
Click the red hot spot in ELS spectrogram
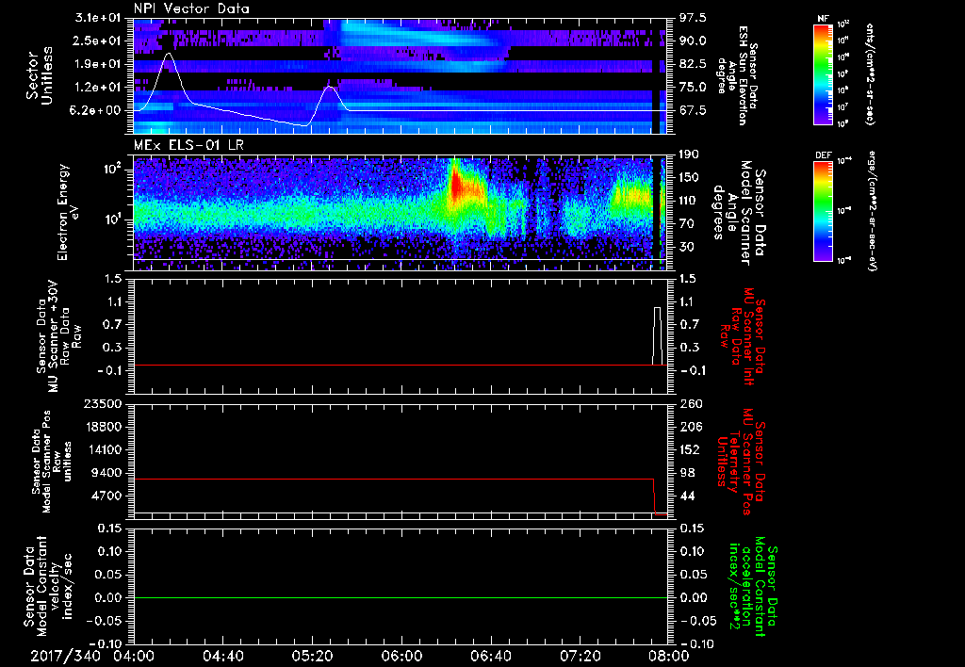456,184
